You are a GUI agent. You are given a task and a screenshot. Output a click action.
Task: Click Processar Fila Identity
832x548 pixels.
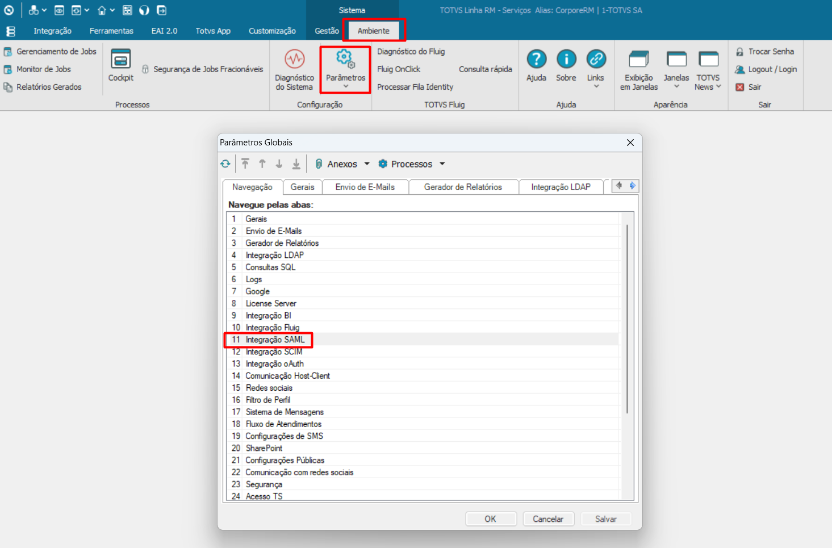point(415,87)
